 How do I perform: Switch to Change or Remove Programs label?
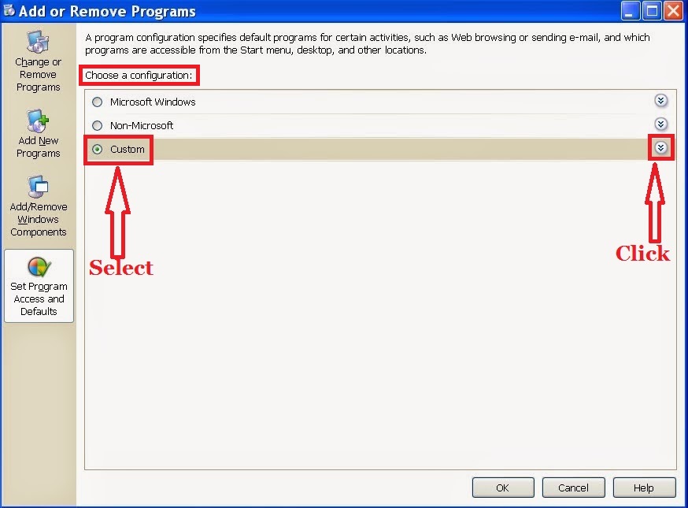38,75
